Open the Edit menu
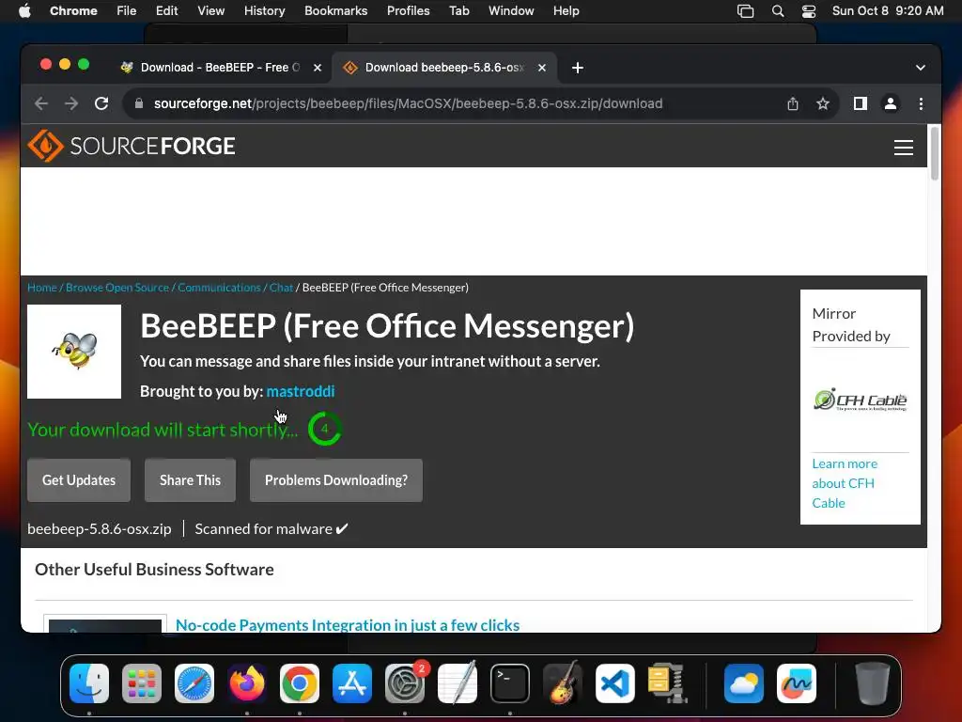 tap(167, 11)
